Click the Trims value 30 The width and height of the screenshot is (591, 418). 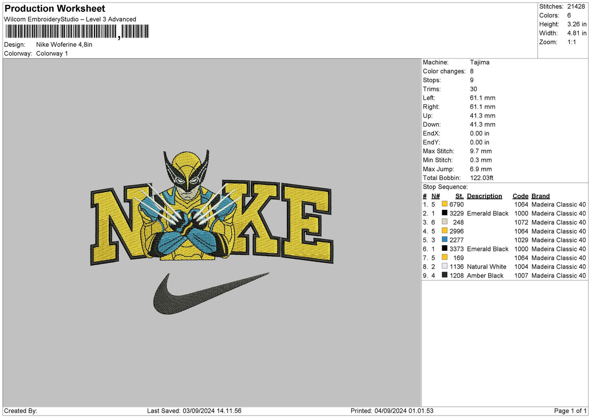pos(474,89)
